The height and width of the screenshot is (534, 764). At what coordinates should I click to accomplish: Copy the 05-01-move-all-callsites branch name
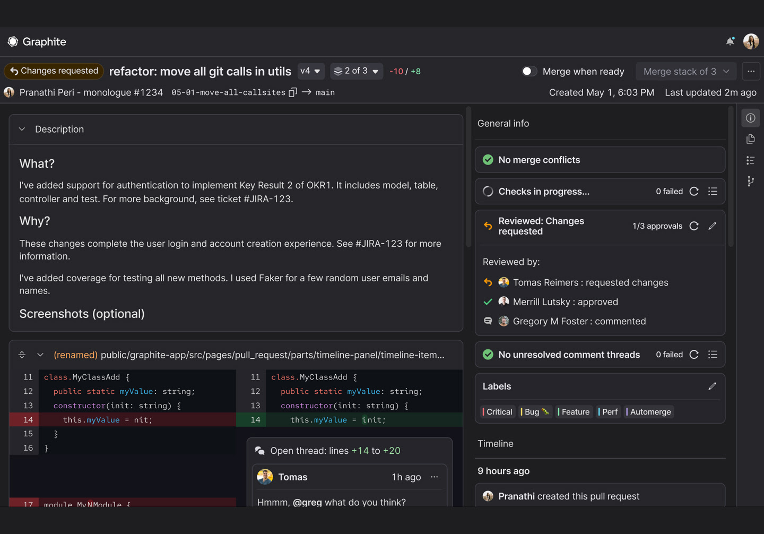click(293, 92)
